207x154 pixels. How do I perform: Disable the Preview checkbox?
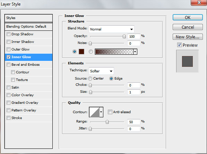[179, 45]
